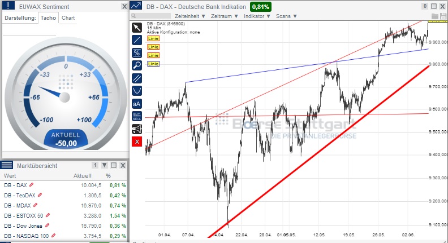Select the arrow pointer tool in chart toolbar
Image resolution: width=448 pixels, height=243 pixels.
pos(137,28)
